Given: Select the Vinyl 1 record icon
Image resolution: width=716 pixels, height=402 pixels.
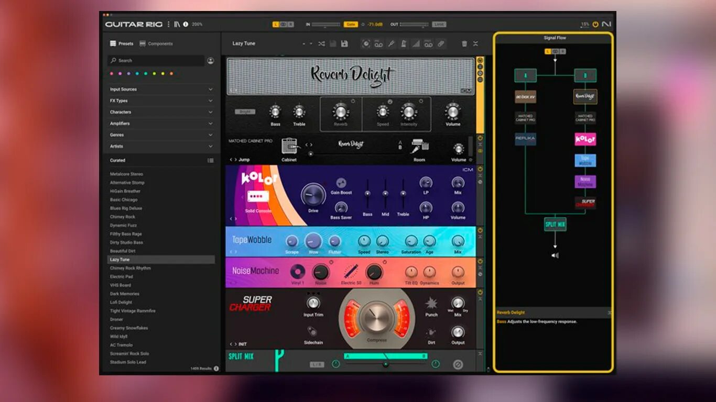Looking at the screenshot, I should click(298, 272).
